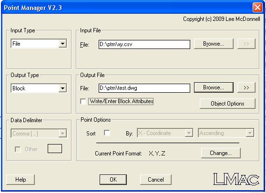Browse for the input file
266x193 pixels.
(214, 44)
